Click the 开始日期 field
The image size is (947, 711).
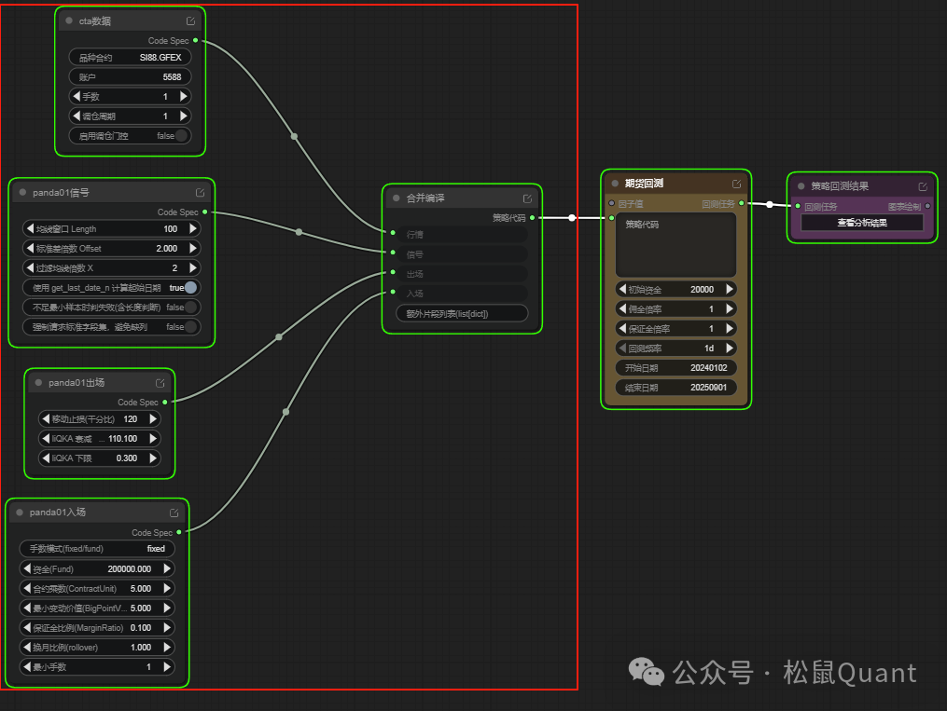click(x=676, y=368)
